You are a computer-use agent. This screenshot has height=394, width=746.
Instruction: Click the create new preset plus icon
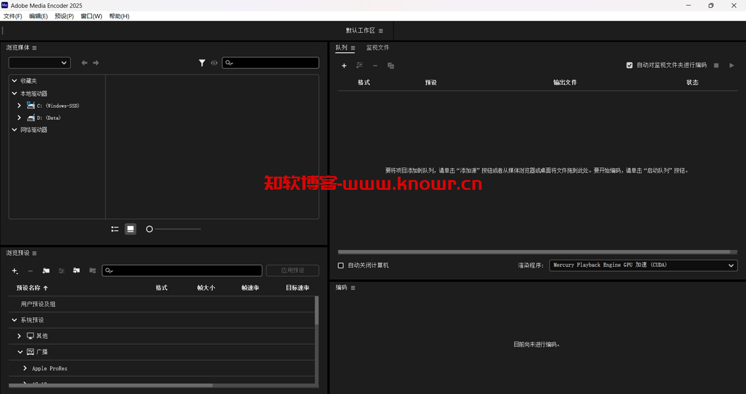15,271
